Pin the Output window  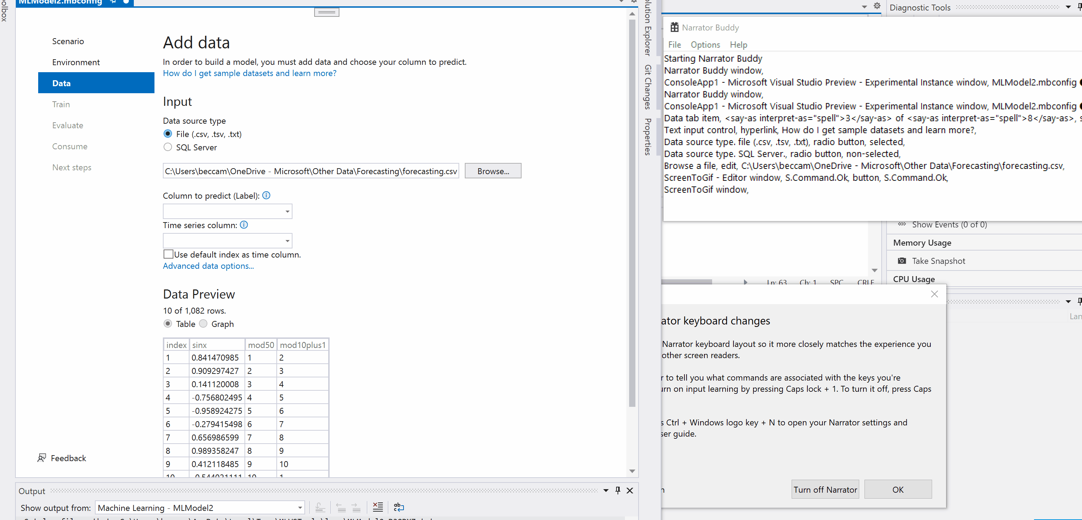(618, 490)
